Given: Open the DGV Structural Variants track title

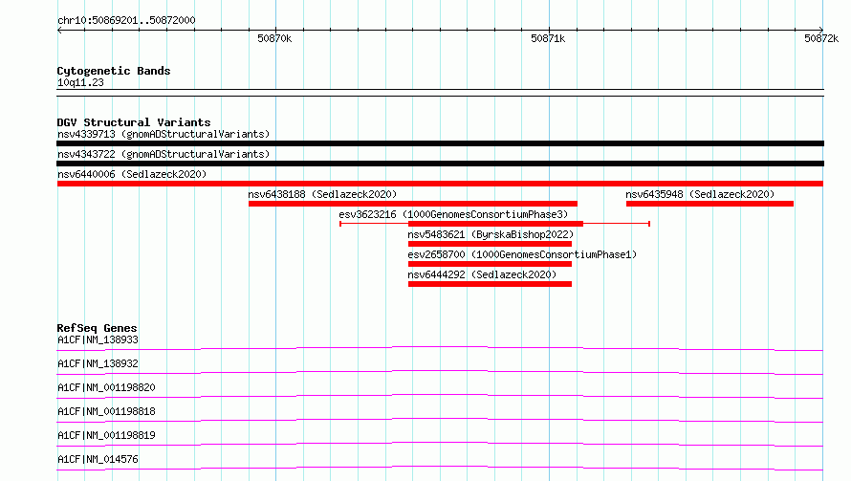Looking at the screenshot, I should coord(134,122).
